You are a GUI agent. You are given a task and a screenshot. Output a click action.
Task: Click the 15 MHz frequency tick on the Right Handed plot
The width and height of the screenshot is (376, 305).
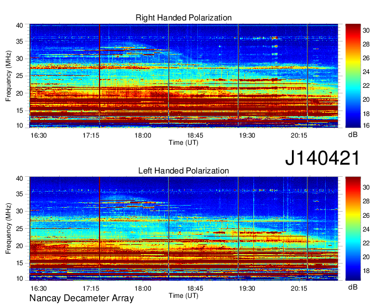[x=19, y=111]
